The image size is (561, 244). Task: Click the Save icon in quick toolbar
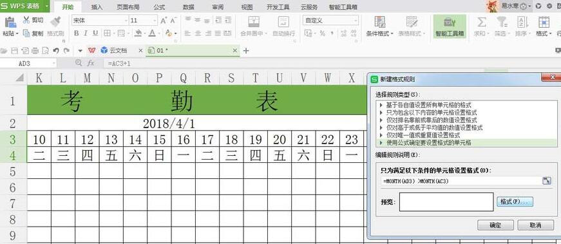point(14,51)
